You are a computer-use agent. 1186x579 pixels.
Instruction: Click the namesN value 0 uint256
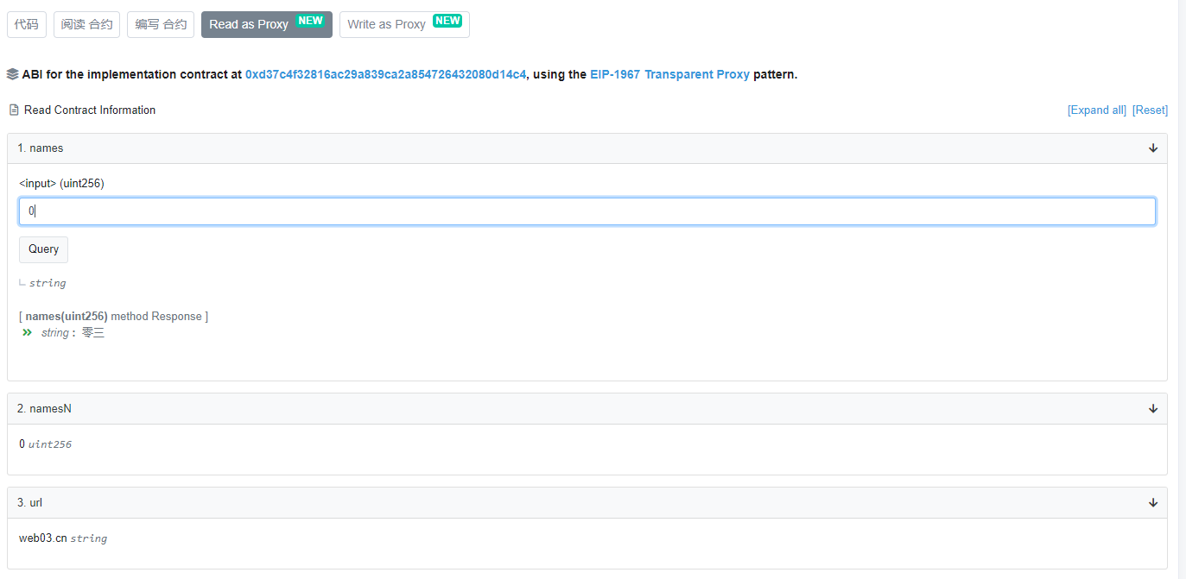(x=45, y=444)
